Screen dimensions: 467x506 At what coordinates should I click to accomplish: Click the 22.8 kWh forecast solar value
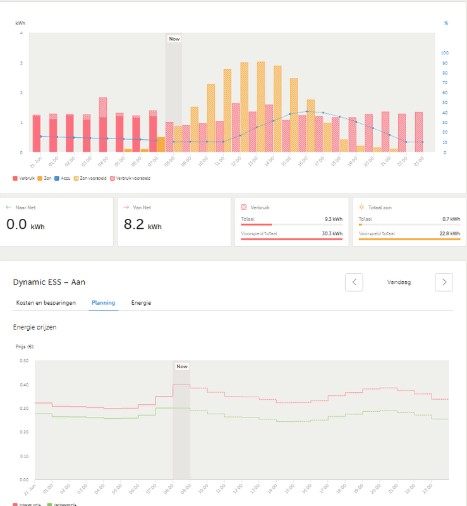[x=449, y=233]
